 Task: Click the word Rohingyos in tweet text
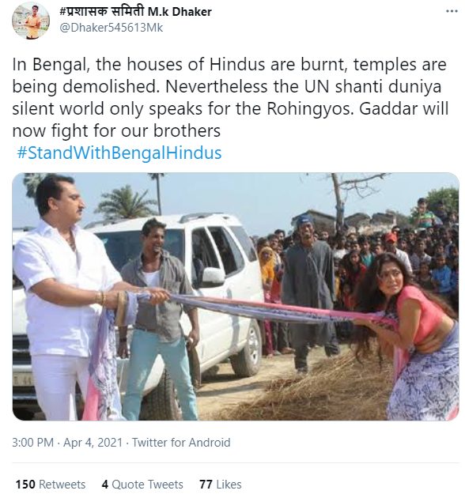pos(309,109)
